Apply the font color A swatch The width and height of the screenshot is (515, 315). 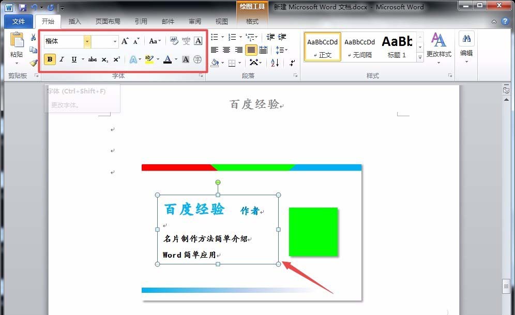click(168, 59)
